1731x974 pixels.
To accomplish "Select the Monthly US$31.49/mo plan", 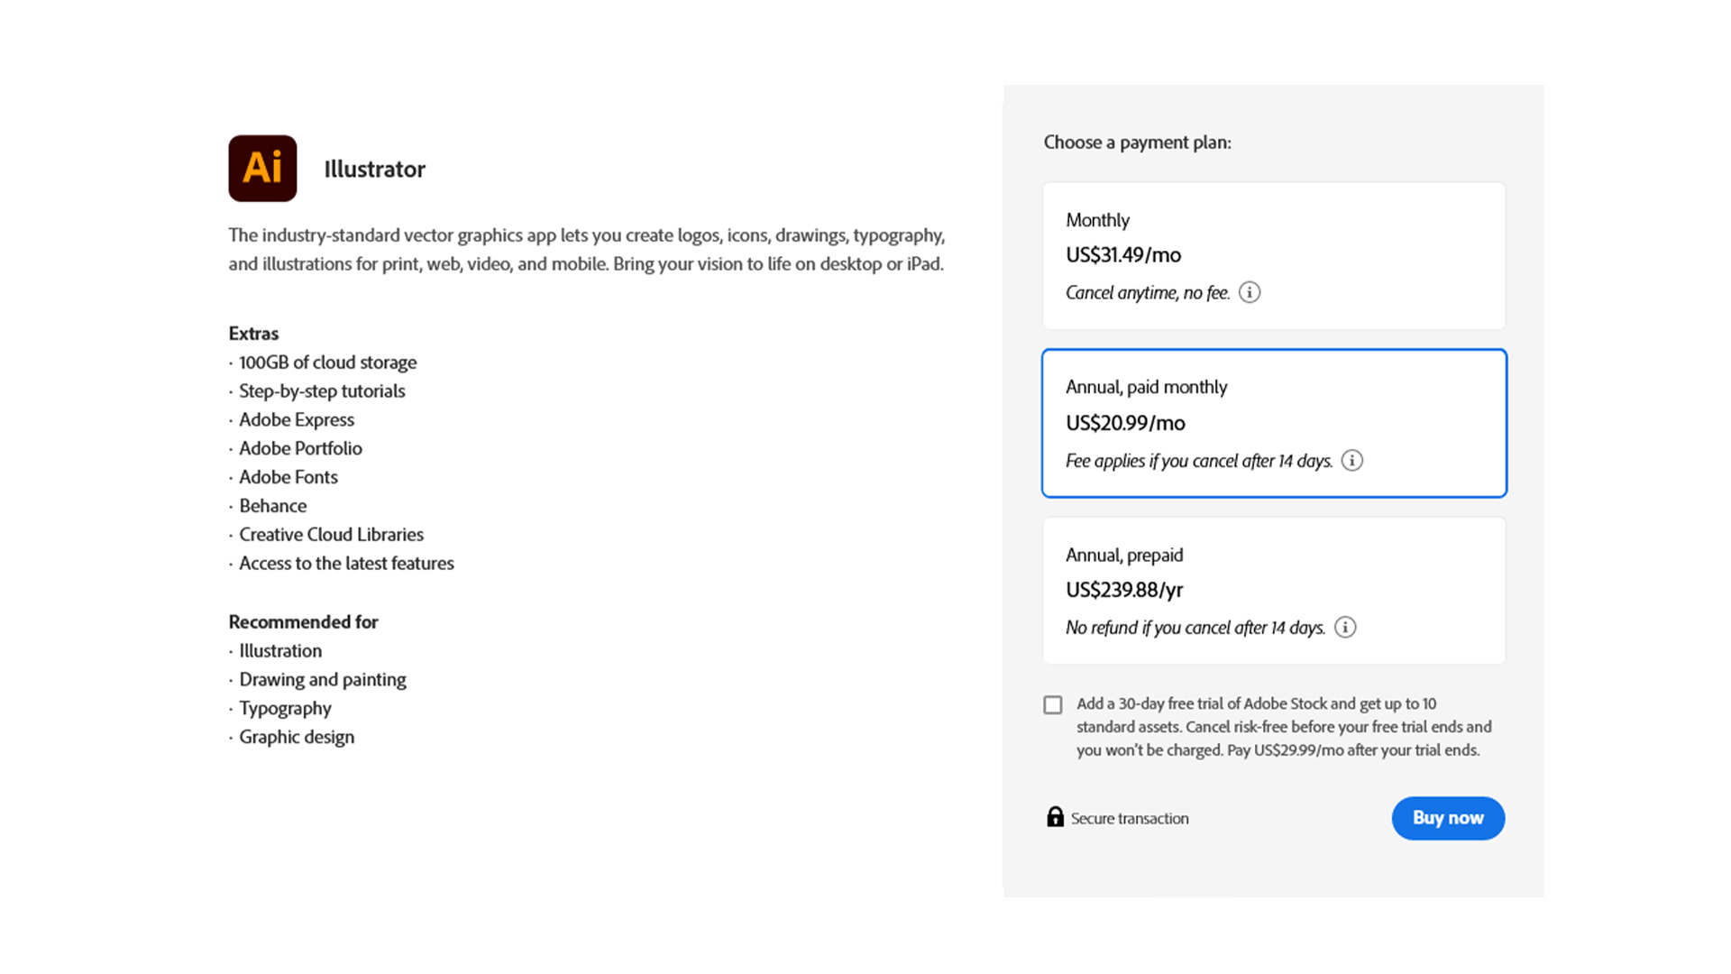I will tap(1274, 256).
